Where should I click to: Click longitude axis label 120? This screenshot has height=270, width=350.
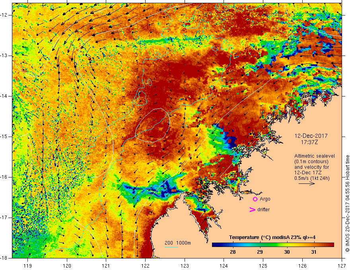click(x=67, y=266)
